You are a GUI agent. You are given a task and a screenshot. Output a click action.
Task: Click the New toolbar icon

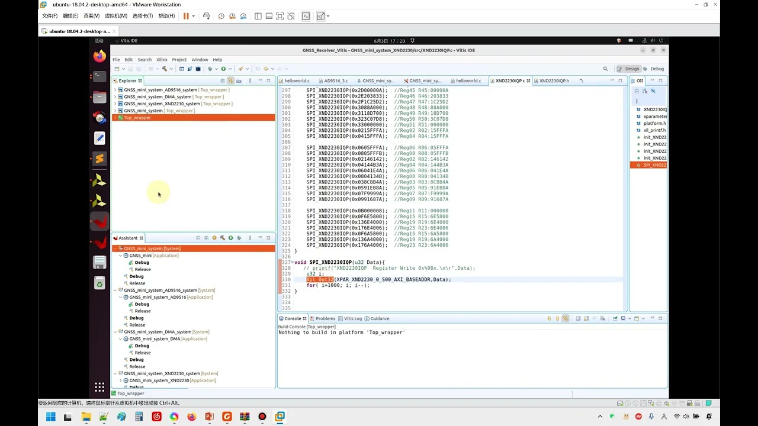click(x=117, y=69)
